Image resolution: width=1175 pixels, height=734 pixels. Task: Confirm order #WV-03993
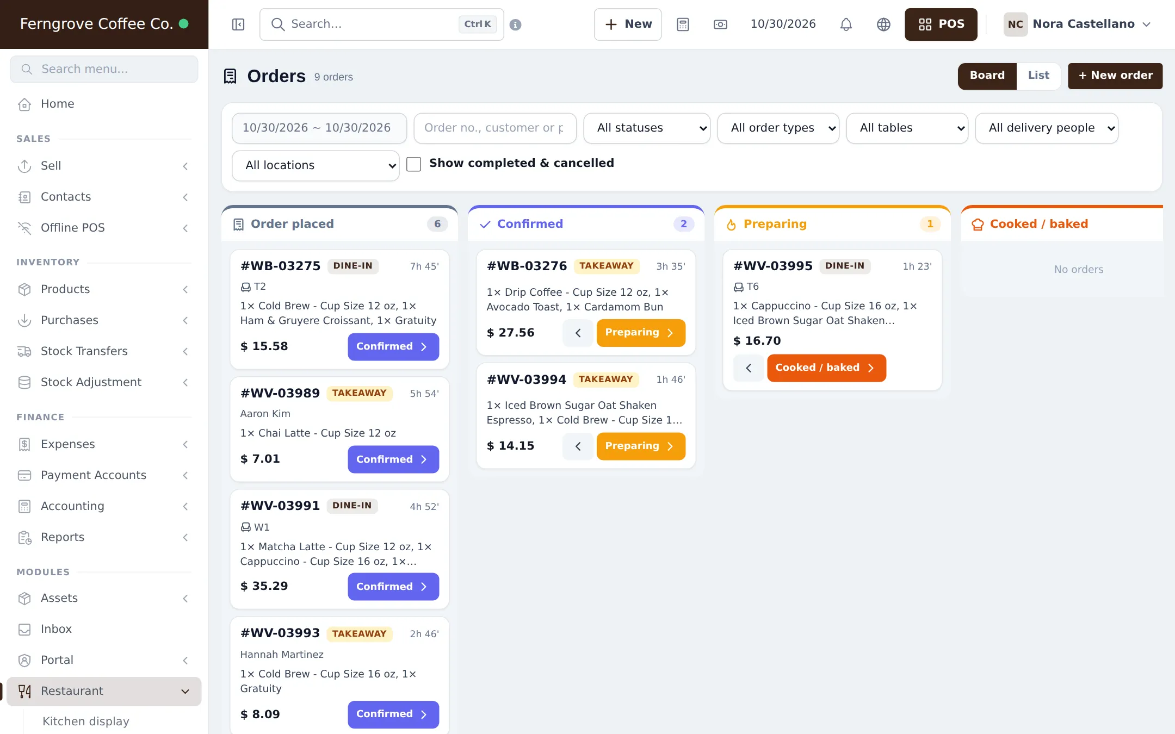click(393, 714)
